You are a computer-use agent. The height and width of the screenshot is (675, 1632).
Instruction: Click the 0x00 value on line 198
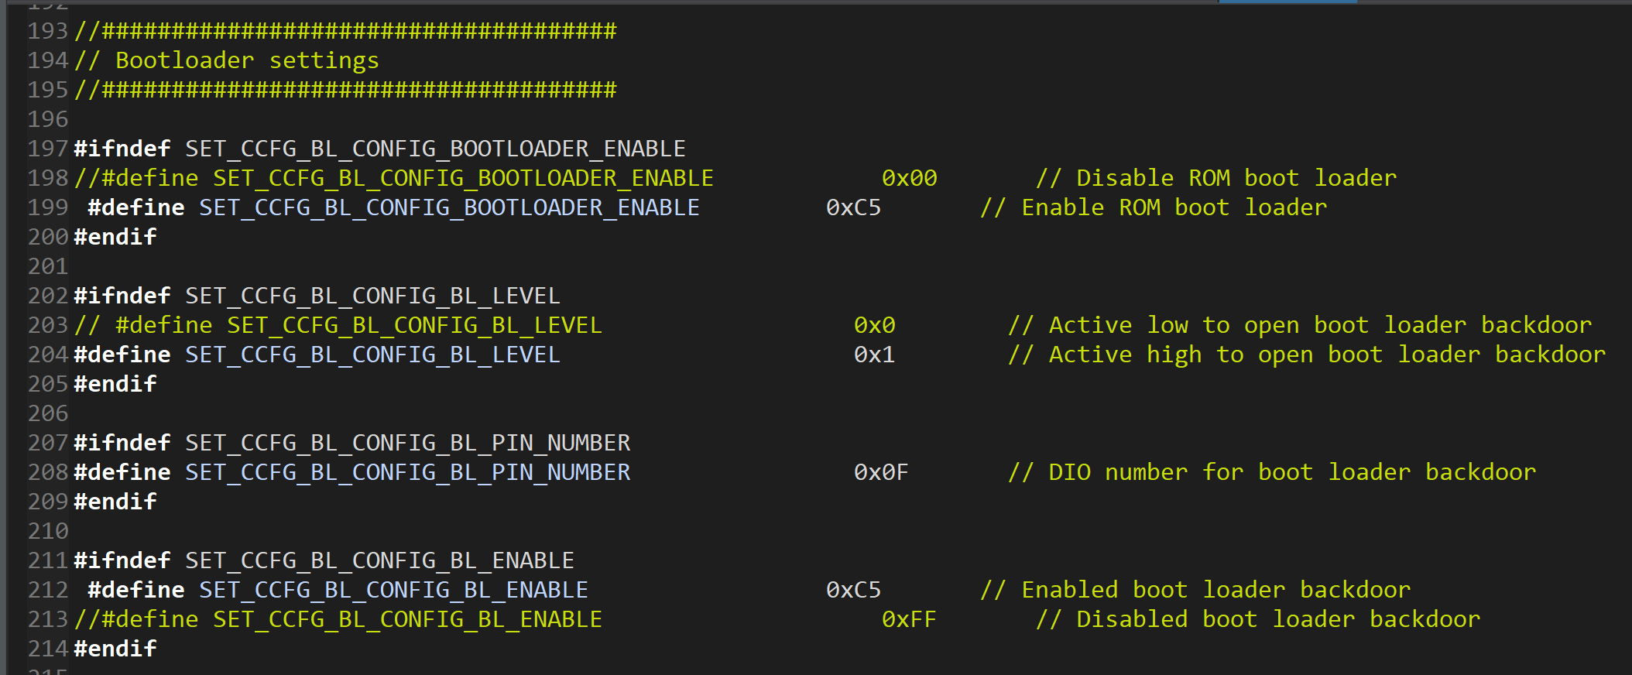click(x=909, y=178)
